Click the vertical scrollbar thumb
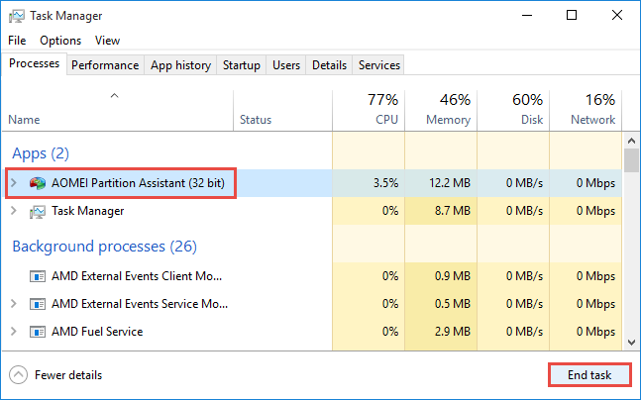 [632, 160]
